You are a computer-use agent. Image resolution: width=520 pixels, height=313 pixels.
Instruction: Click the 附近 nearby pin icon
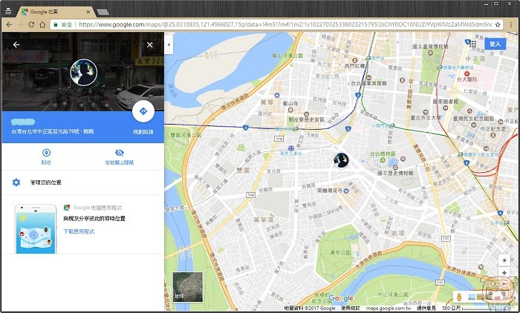(46, 153)
